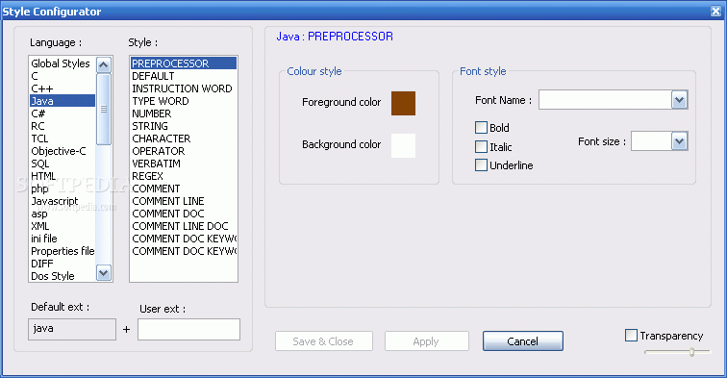Click Save & Close button
727x378 pixels.
[x=324, y=340]
